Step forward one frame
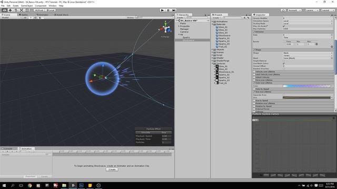Image resolution: width=337 pixels, height=189 pixels. pyautogui.click(x=174, y=10)
